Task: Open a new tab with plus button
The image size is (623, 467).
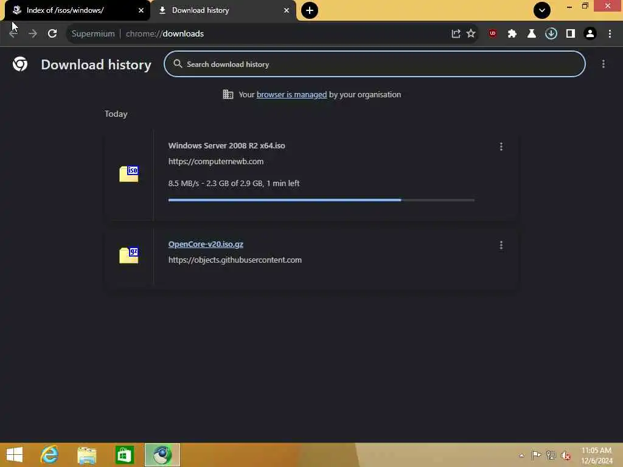Action: coord(310,10)
